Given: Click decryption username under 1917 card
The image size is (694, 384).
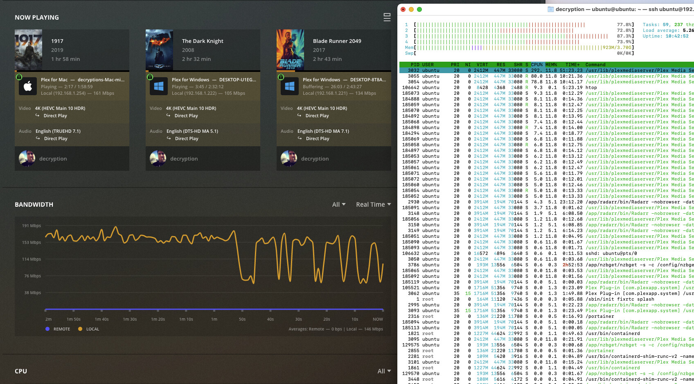Looking at the screenshot, I should coord(53,159).
